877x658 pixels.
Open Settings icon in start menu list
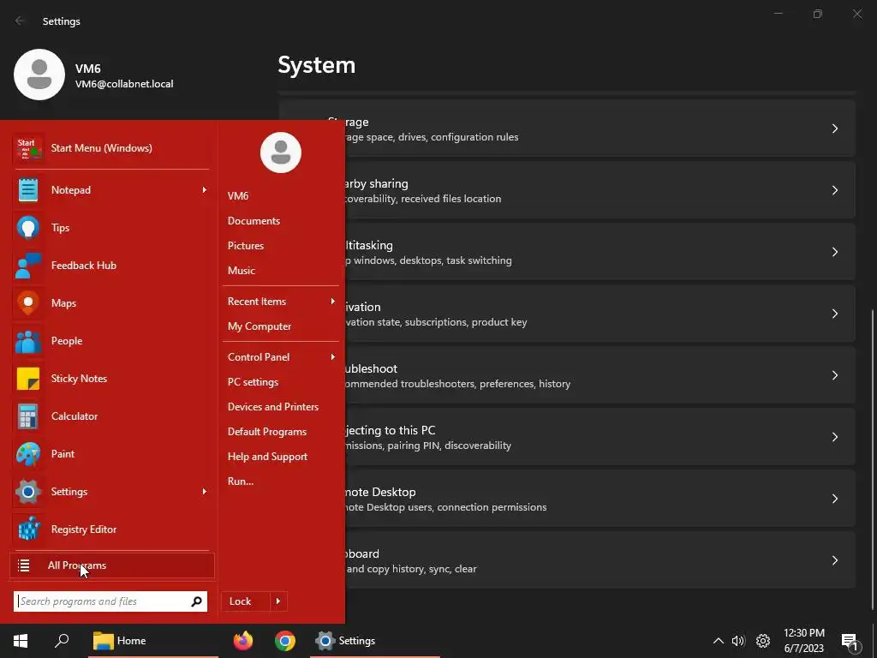[28, 492]
